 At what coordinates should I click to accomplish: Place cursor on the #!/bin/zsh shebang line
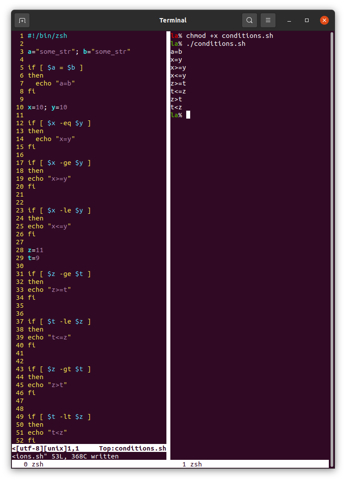coord(47,36)
